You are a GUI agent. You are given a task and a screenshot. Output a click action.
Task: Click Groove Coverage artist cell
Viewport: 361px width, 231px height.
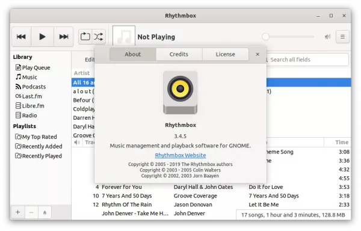click(x=195, y=196)
